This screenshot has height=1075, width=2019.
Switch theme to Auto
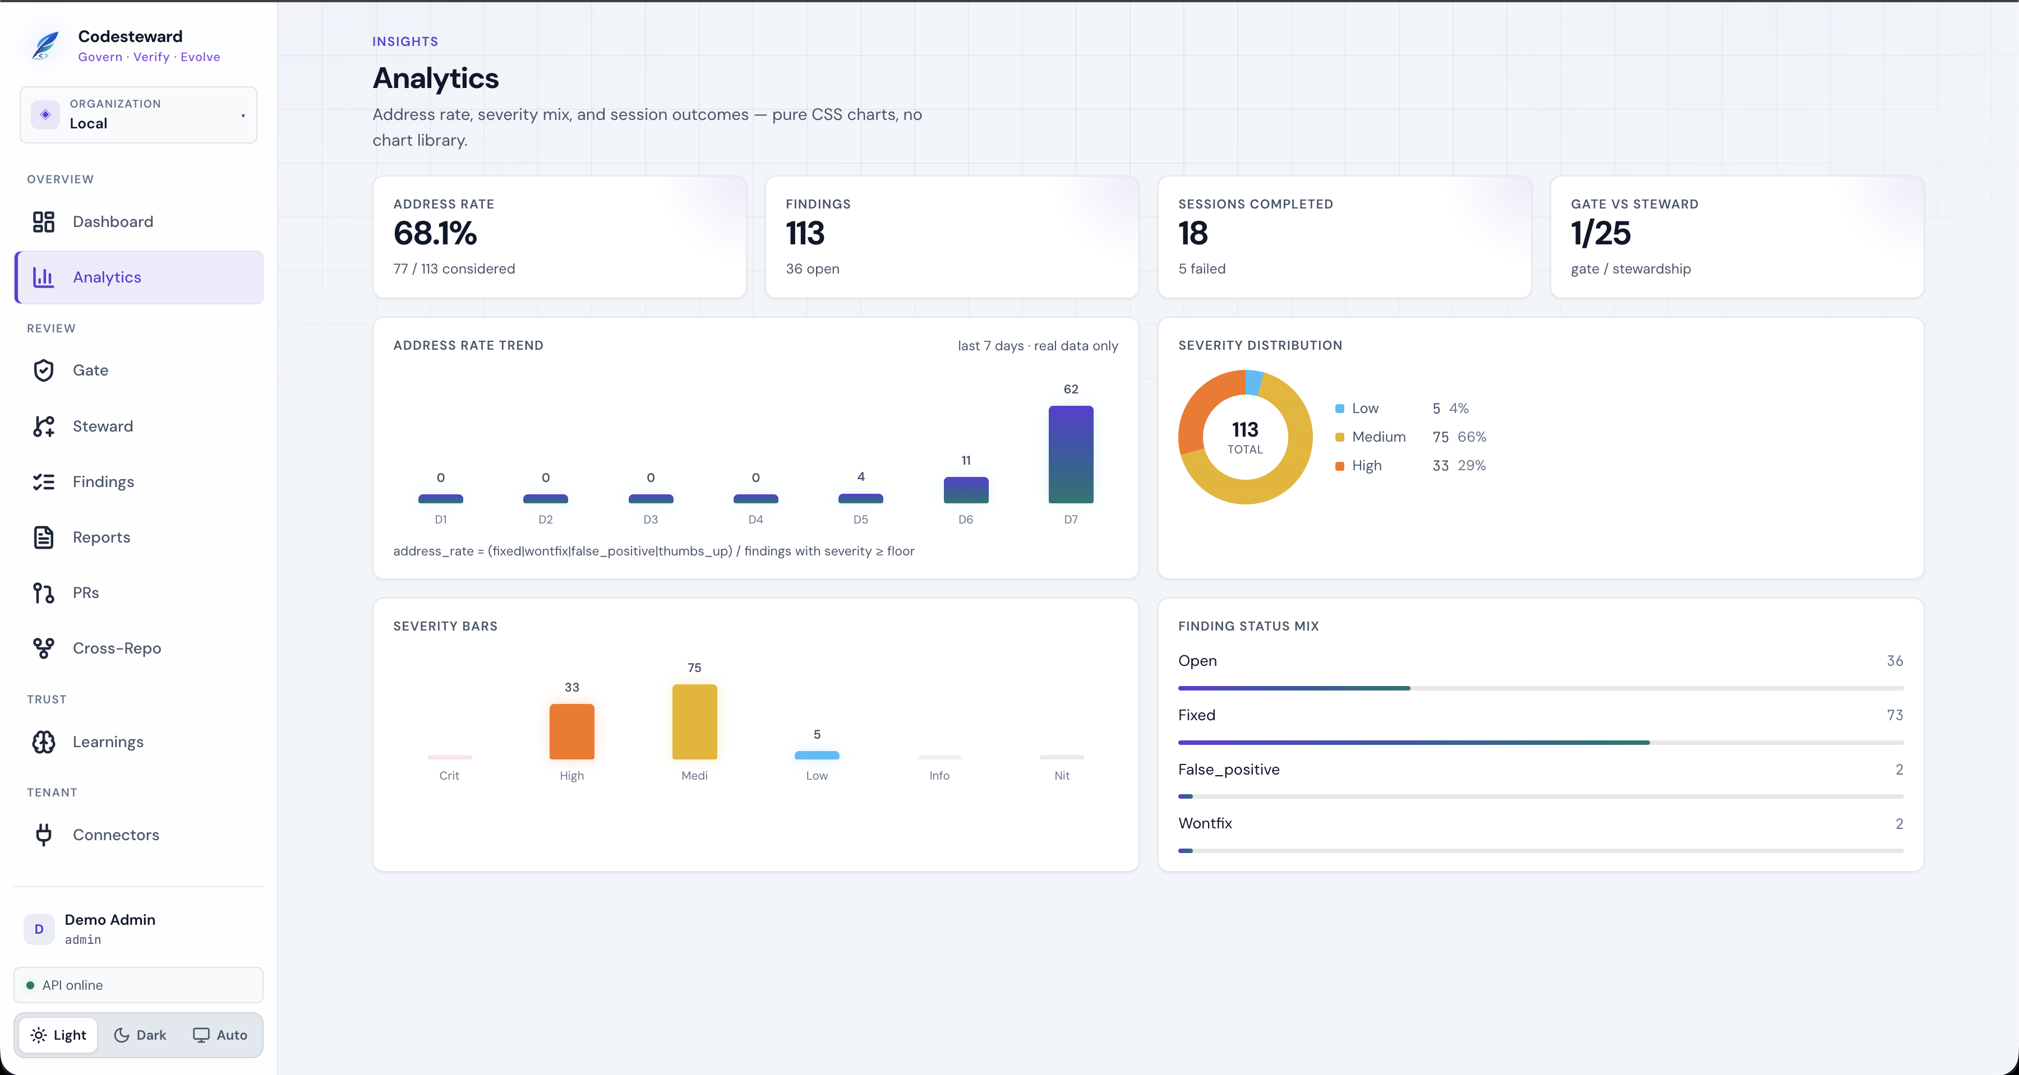tap(220, 1035)
